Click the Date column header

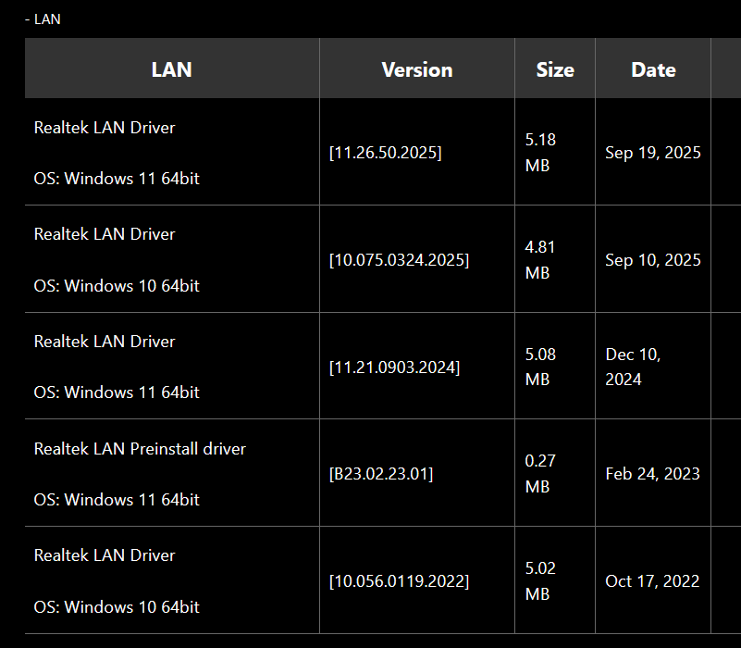(x=653, y=69)
